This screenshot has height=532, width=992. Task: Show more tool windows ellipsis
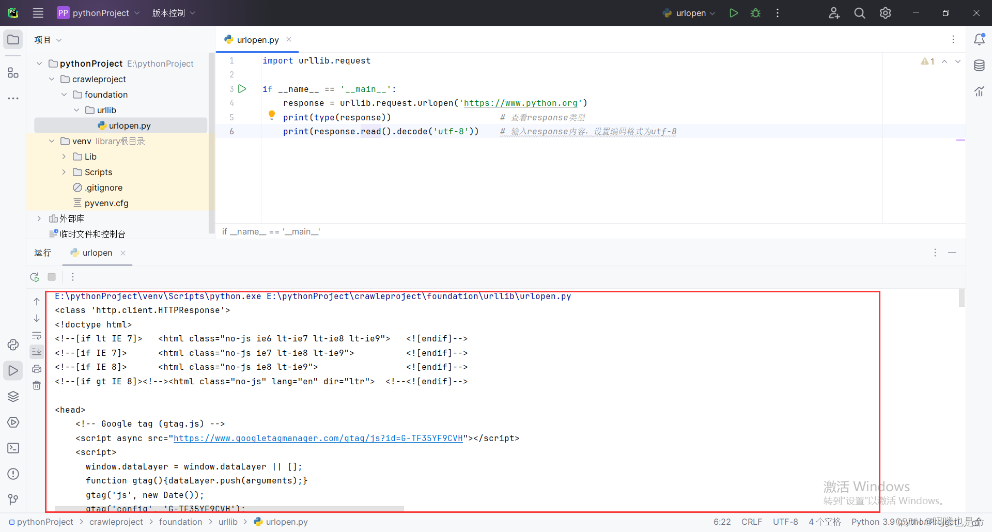[13, 98]
